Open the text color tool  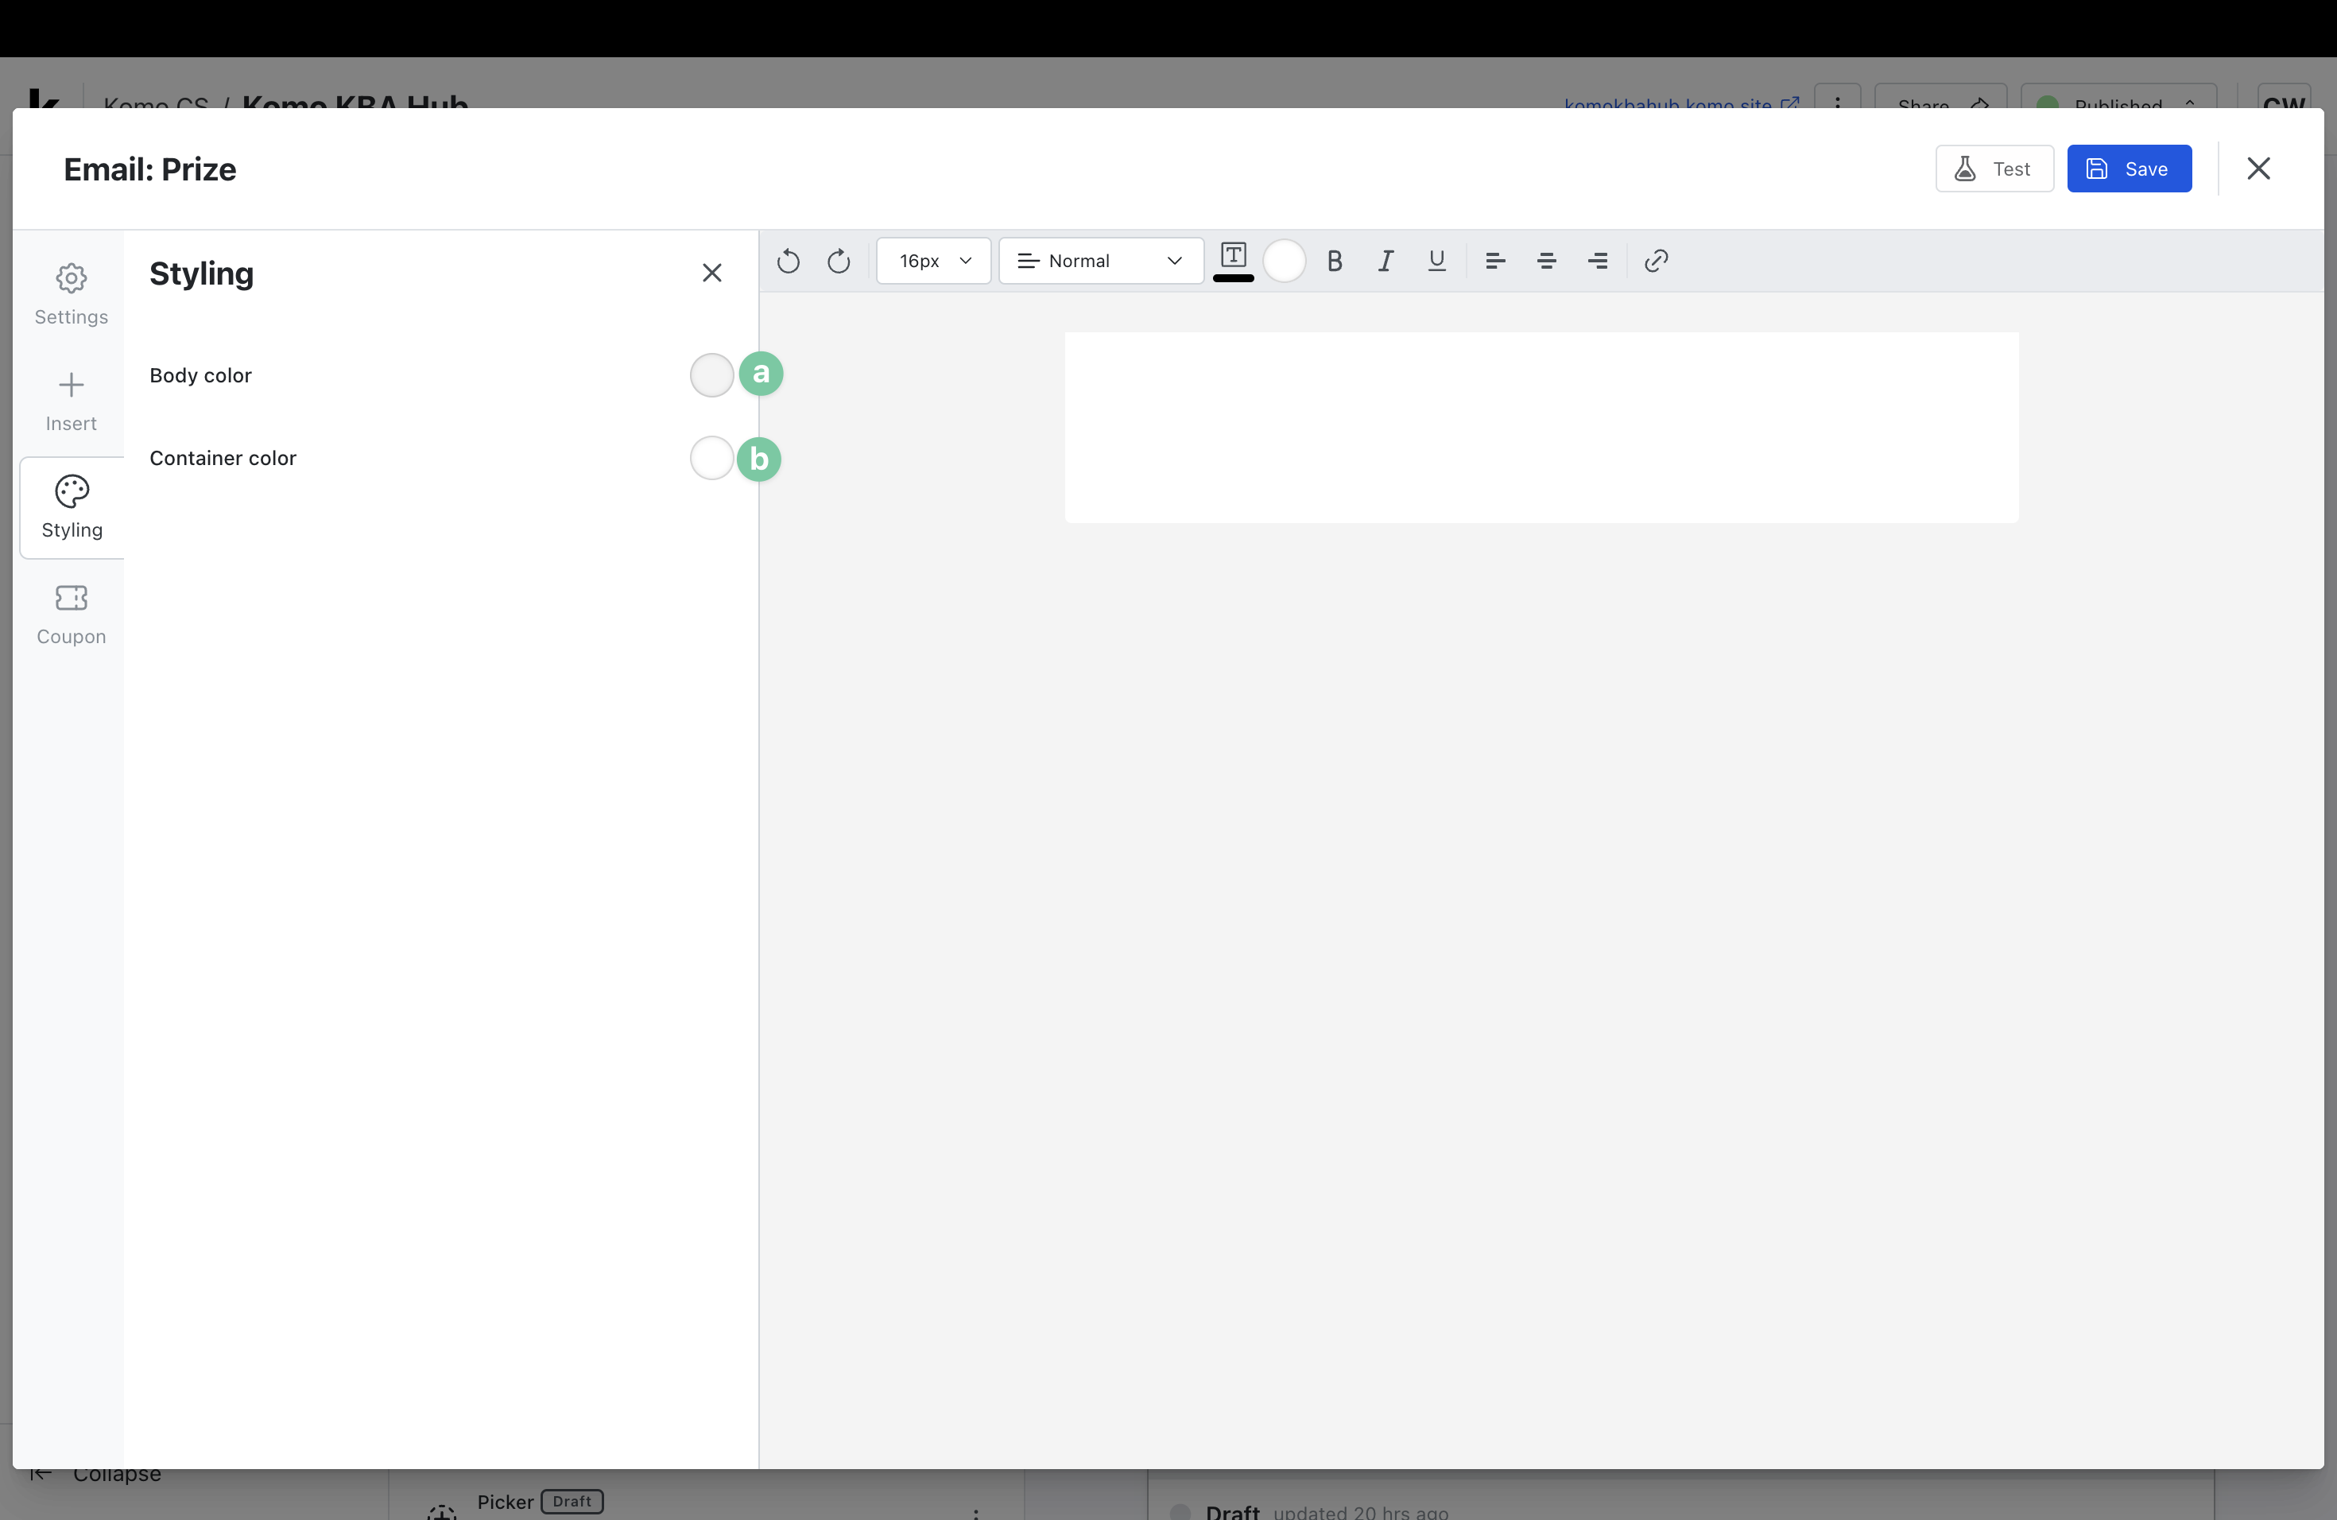tap(1234, 260)
